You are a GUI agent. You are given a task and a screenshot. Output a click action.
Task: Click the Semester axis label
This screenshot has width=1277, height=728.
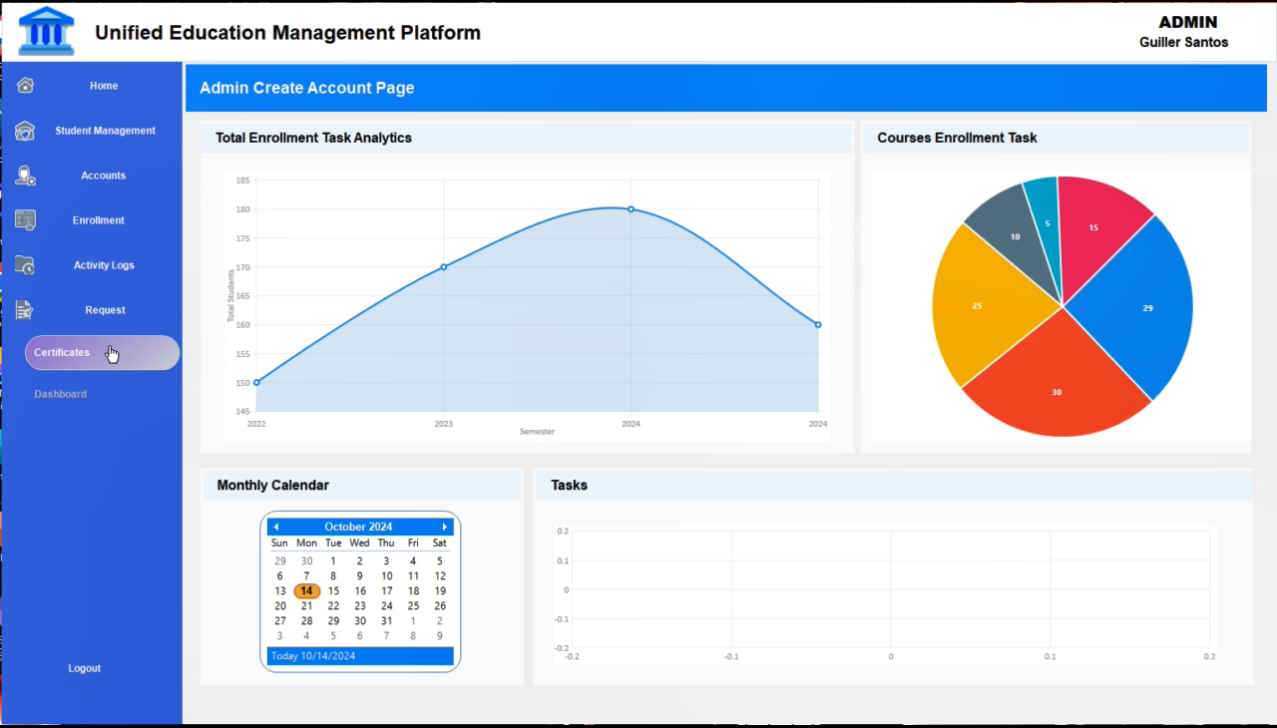[x=537, y=432]
